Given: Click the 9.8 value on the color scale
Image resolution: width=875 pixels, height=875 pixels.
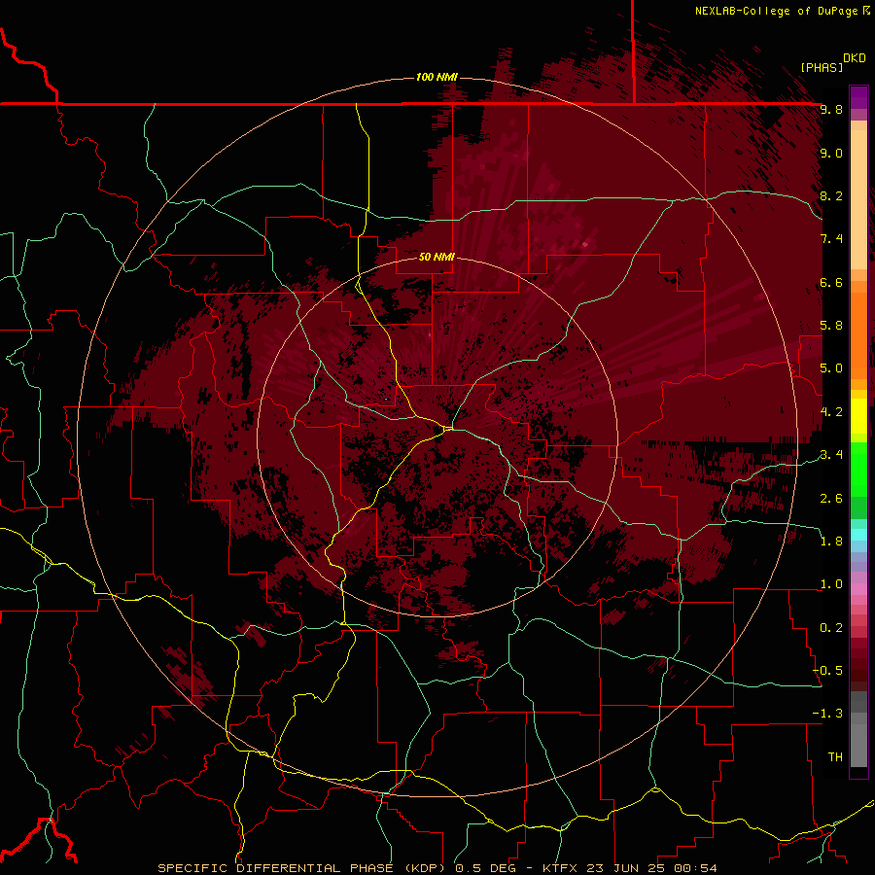Looking at the screenshot, I should [831, 110].
